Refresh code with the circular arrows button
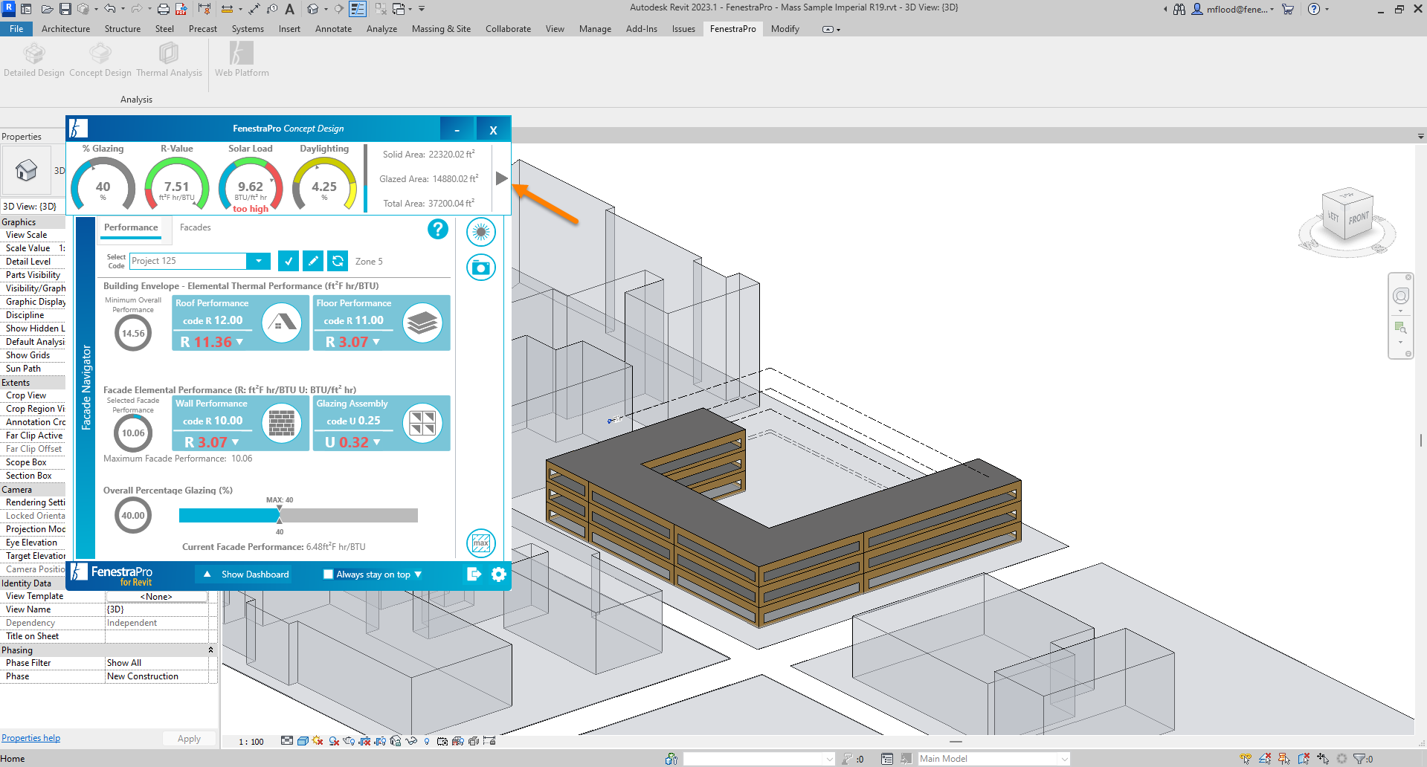The height and width of the screenshot is (767, 1427). (x=338, y=261)
